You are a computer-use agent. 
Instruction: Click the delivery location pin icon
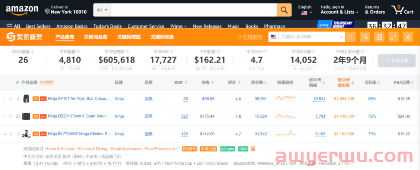[47, 12]
